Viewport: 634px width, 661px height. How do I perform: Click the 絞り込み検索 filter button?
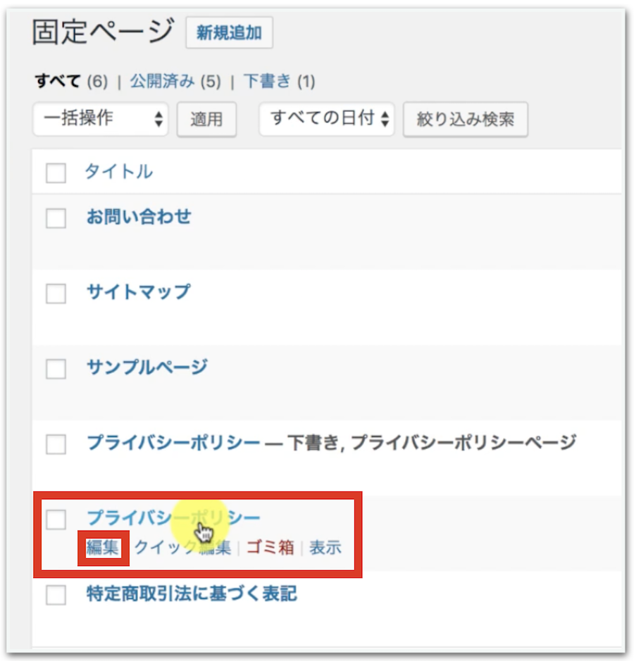coord(465,119)
